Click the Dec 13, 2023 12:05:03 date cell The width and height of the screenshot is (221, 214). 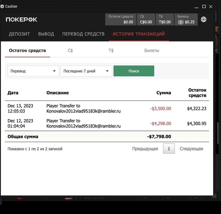point(20,108)
